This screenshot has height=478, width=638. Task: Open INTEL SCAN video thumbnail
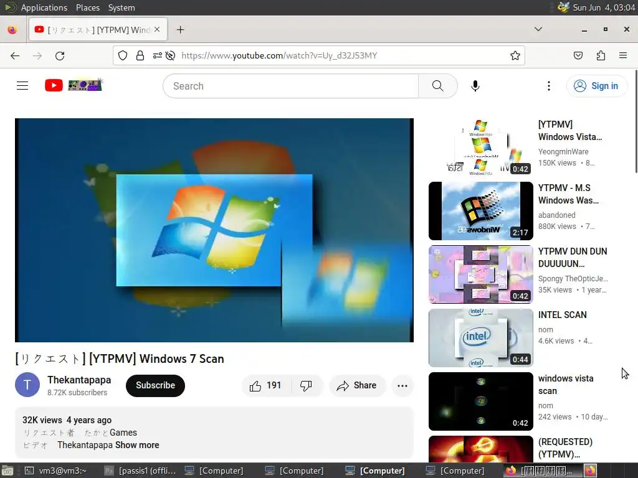[480, 338]
